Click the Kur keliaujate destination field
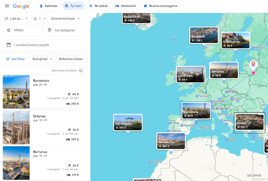This screenshot has height=181, width=268. point(63,30)
